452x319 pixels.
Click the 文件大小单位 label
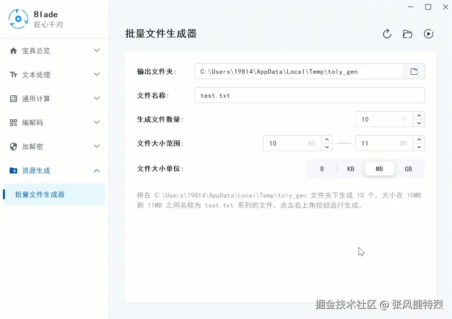tap(160, 169)
